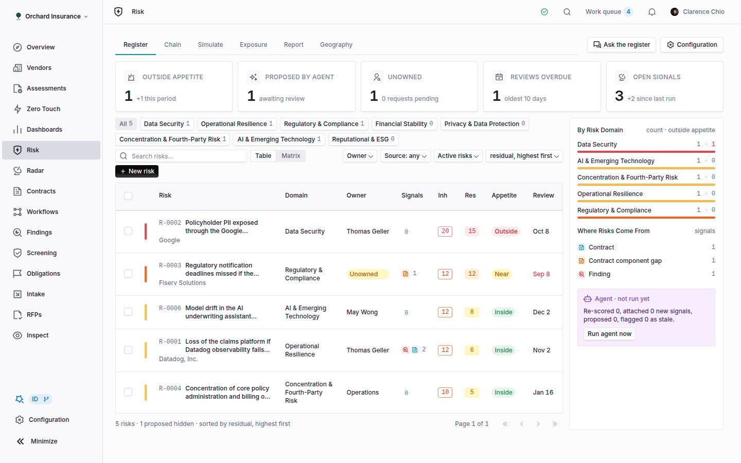
Task: Expand the Orchard Insurance organization switcher
Action: point(51,16)
